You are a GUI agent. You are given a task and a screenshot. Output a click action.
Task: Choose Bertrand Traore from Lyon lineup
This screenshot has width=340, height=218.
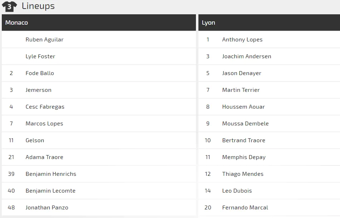point(244,140)
